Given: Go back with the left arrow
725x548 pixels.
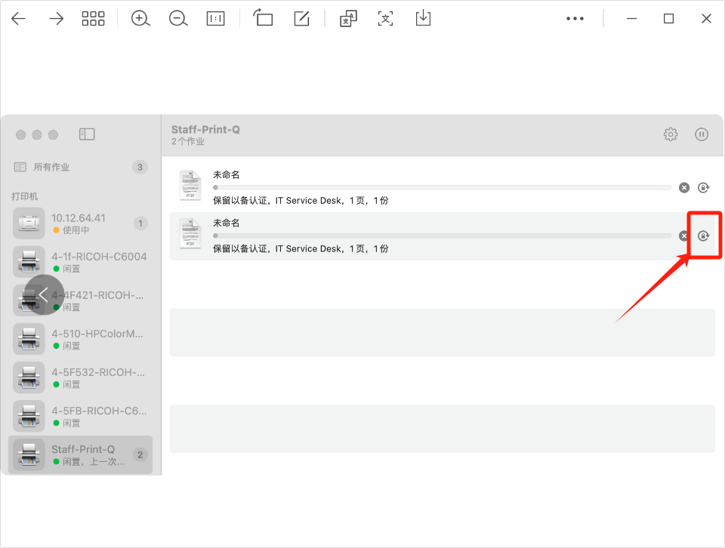Looking at the screenshot, I should [x=18, y=19].
